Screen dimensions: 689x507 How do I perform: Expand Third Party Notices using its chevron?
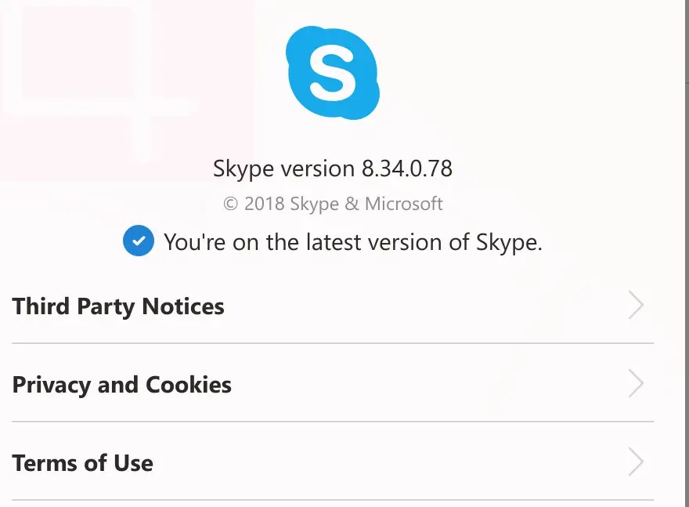tap(636, 306)
